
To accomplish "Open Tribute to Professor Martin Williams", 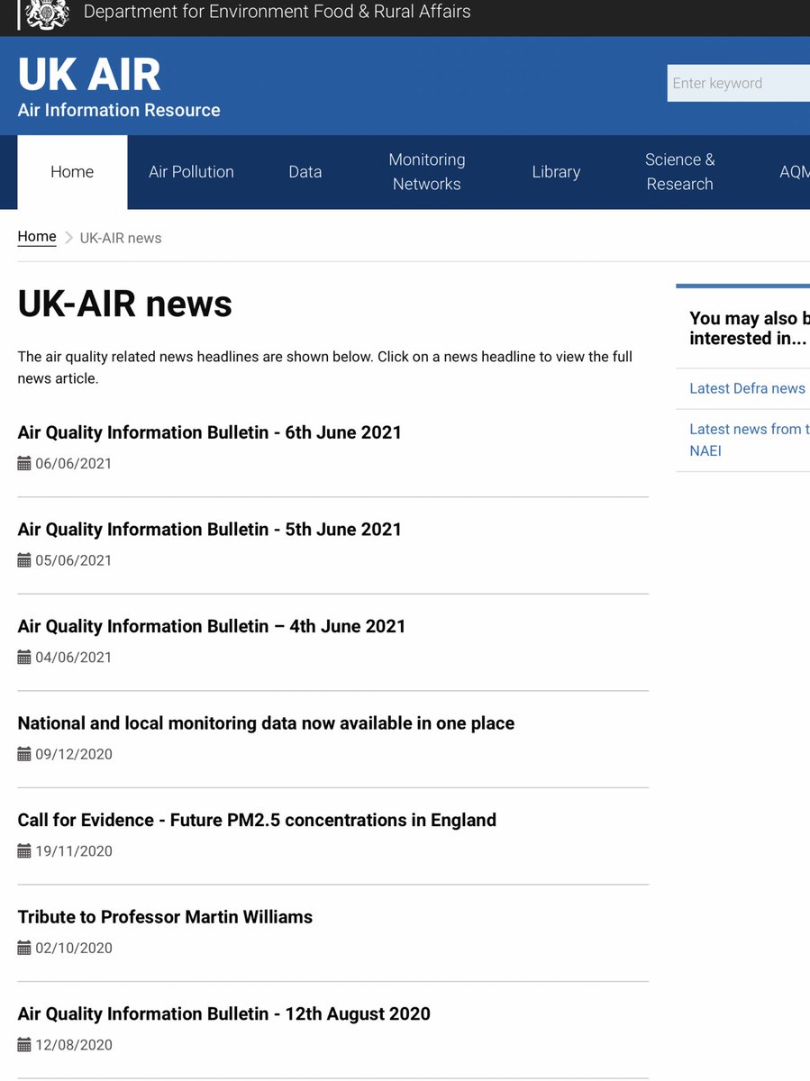I will click(x=165, y=917).
